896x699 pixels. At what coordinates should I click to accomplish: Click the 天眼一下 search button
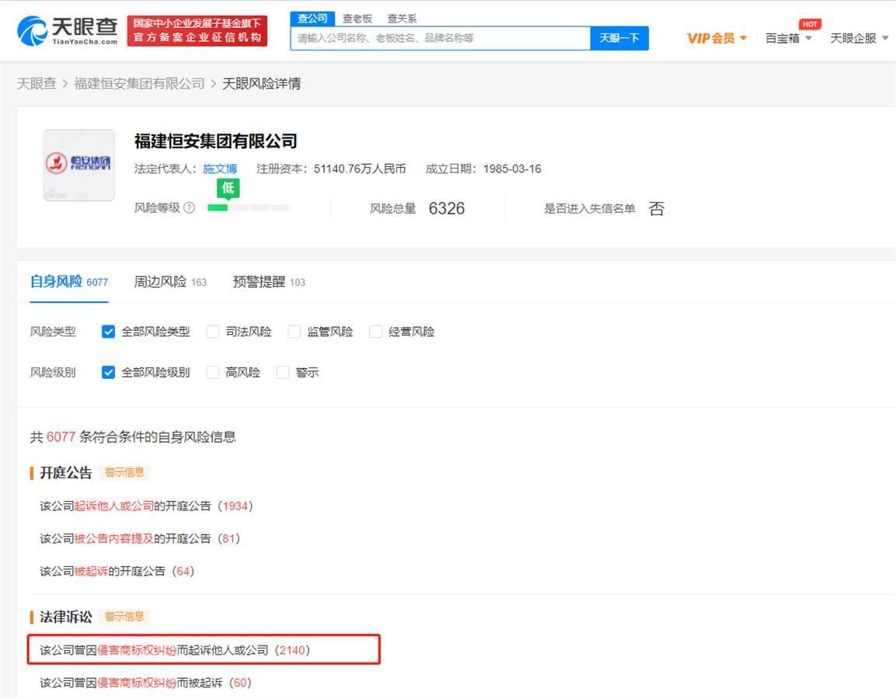[x=619, y=38]
